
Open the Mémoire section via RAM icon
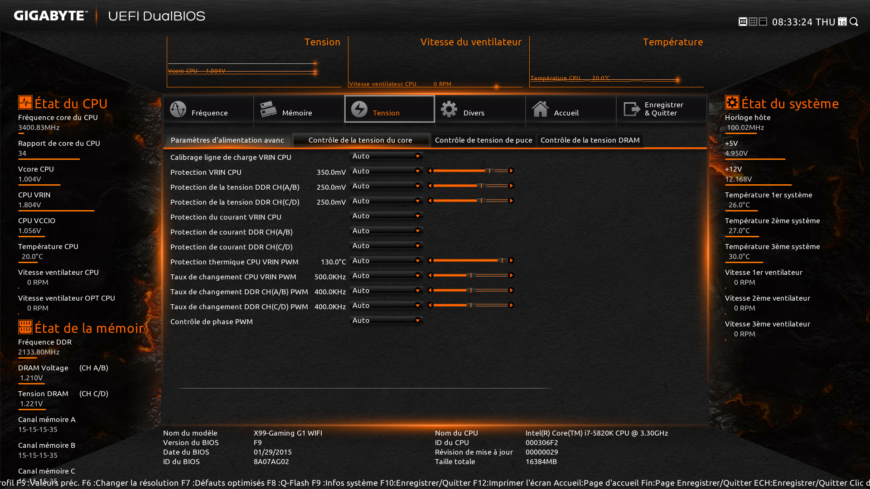point(268,109)
